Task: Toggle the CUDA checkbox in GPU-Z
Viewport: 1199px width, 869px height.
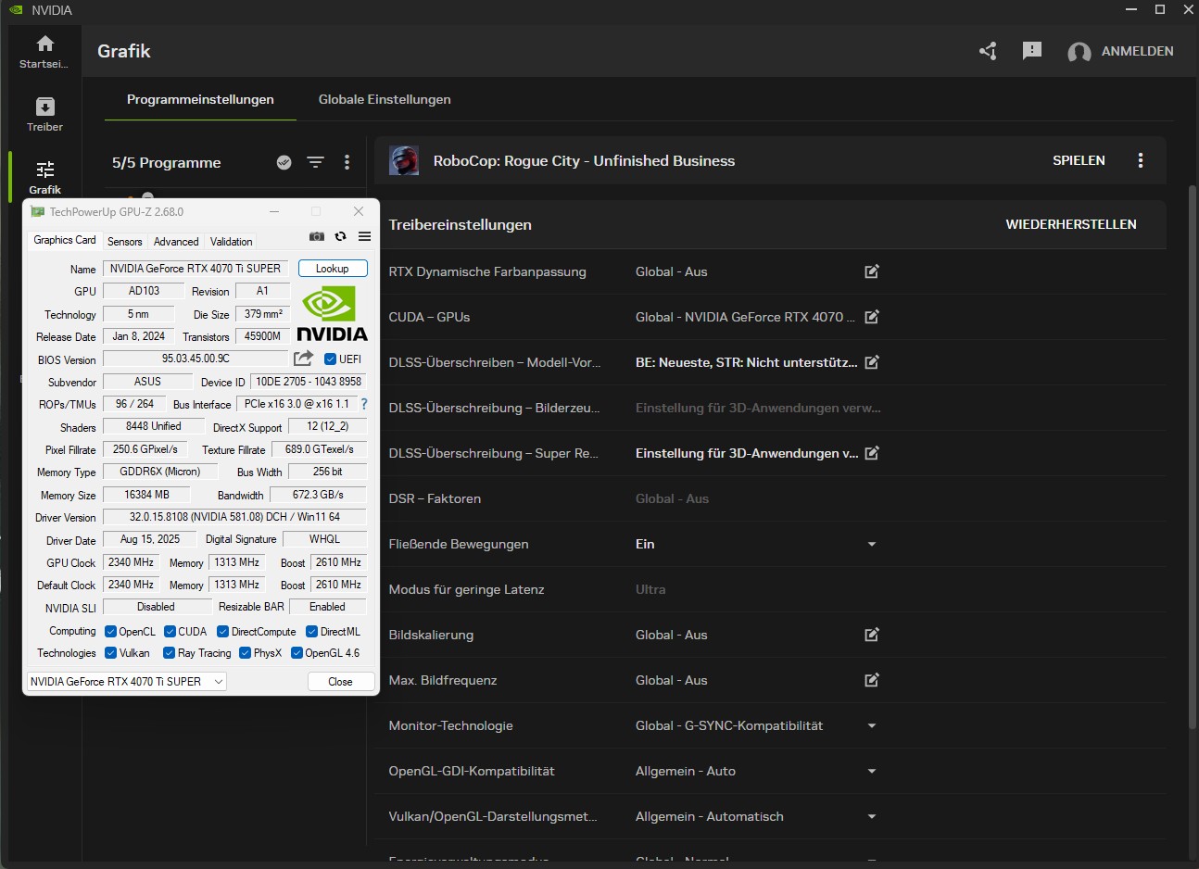Action: (x=170, y=632)
